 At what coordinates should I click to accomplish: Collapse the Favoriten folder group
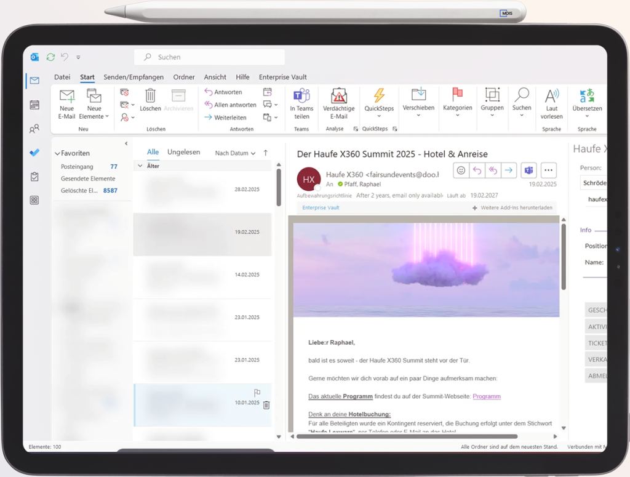tap(57, 153)
